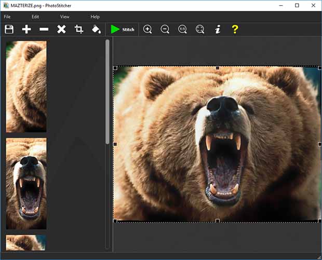Clear all images with the X icon

coord(61,30)
